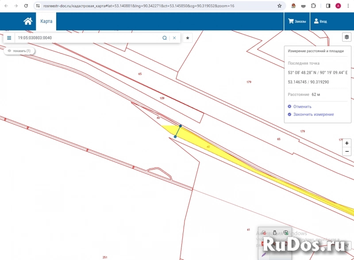Open the hamburger menu in search bar
The image size is (354, 260).
click(x=9, y=38)
